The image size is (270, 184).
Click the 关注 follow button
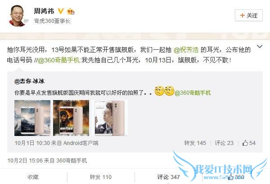pyautogui.click(x=249, y=15)
